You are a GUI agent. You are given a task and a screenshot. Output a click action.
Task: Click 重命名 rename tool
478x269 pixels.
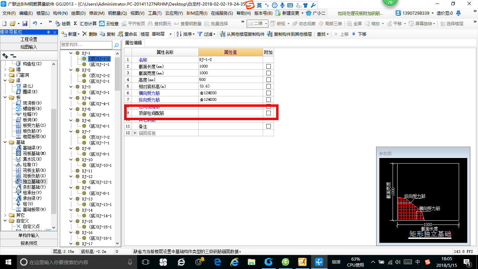(x=128, y=34)
